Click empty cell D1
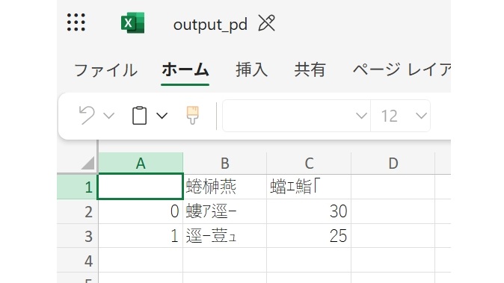The height and width of the screenshot is (283, 504). click(393, 187)
